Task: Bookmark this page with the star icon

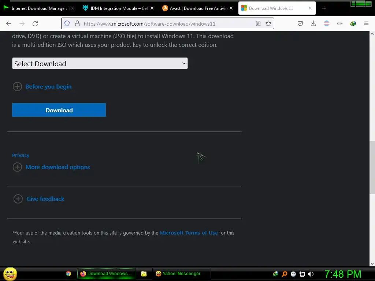Action: (x=268, y=23)
